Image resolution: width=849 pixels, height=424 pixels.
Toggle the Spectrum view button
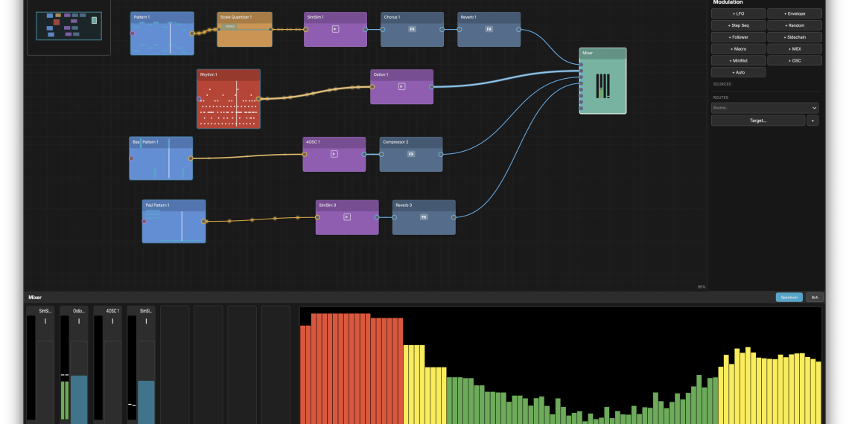[789, 297]
